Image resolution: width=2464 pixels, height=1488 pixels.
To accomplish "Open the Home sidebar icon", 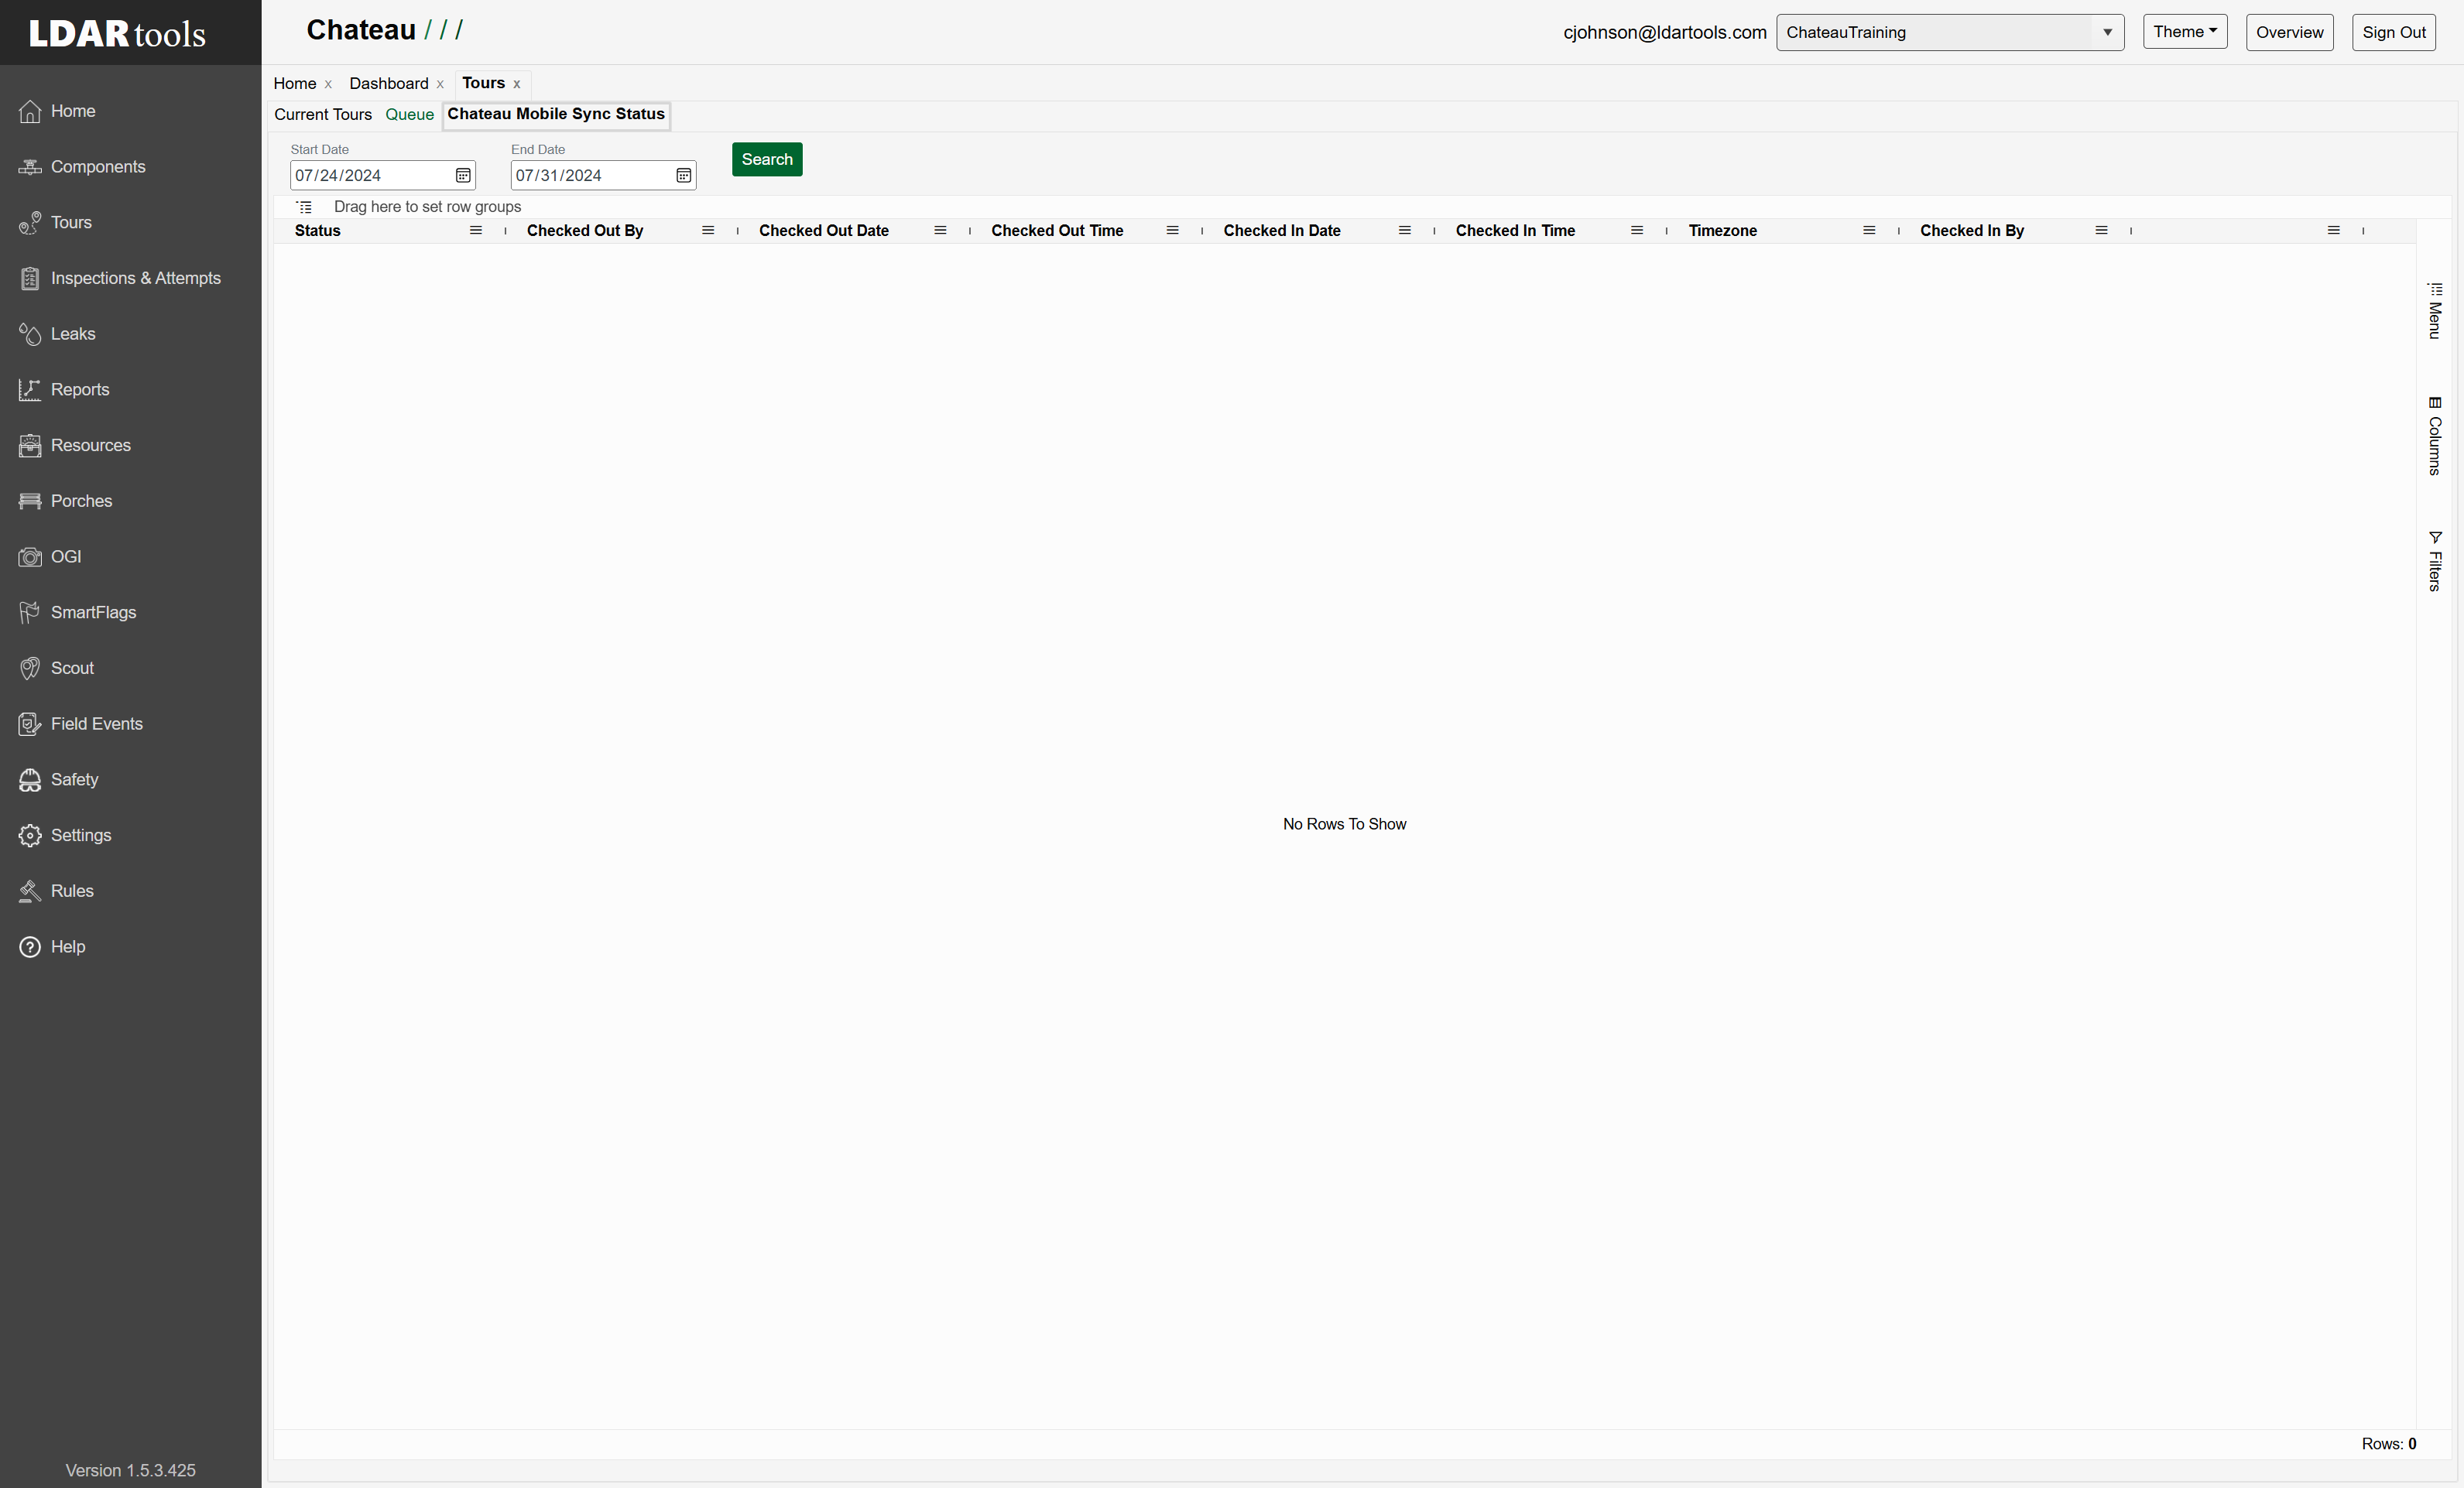I will (x=30, y=111).
